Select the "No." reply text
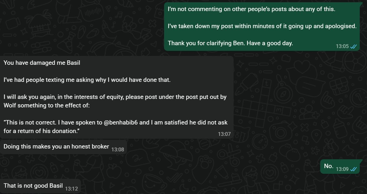367x194 pixels. click(329, 166)
